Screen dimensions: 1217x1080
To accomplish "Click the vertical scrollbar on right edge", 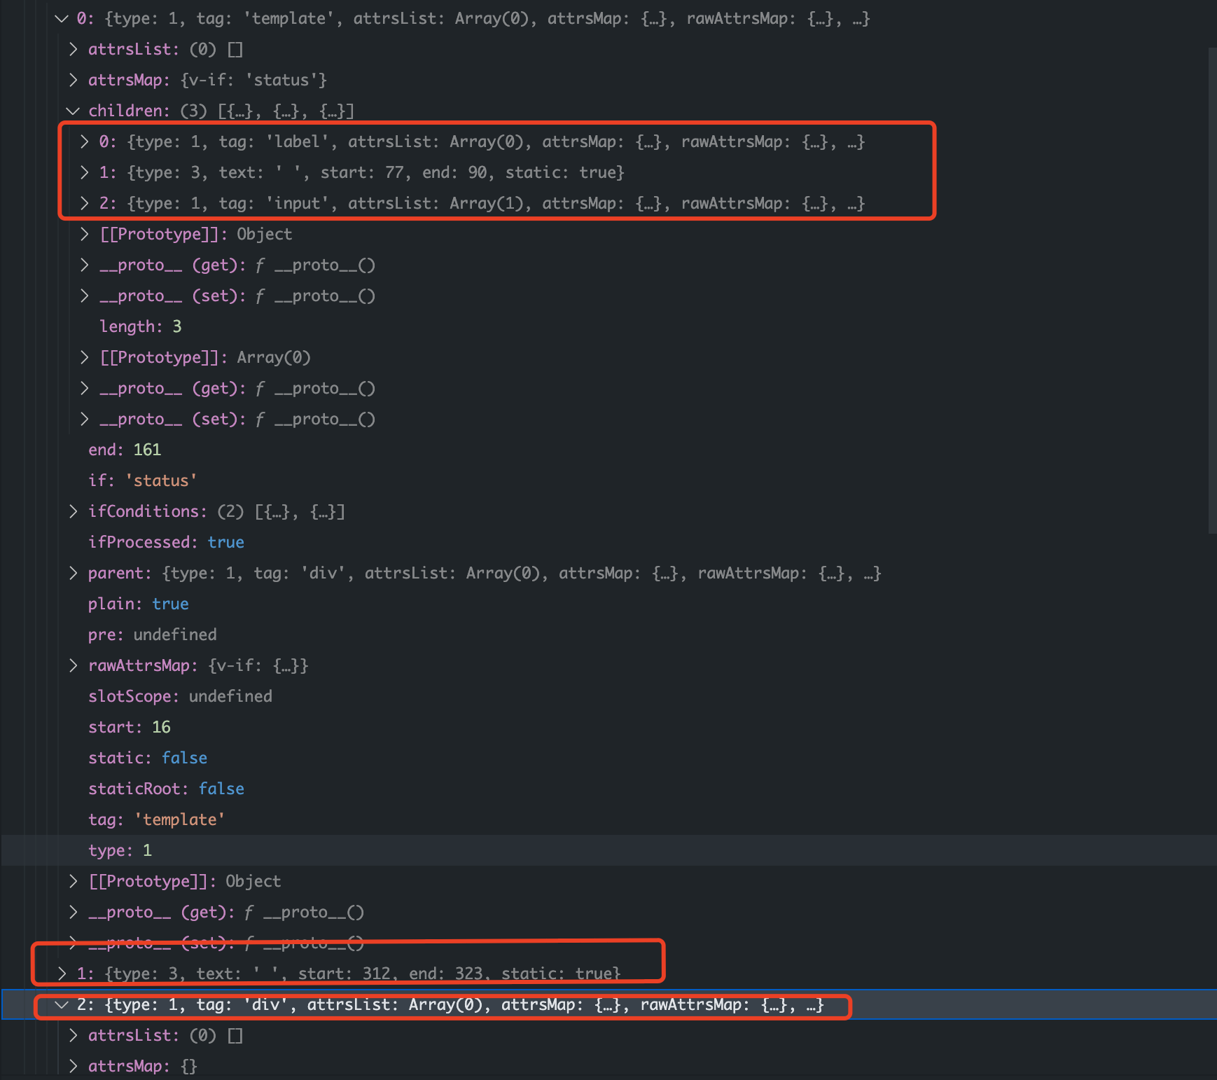I will coord(1213,291).
